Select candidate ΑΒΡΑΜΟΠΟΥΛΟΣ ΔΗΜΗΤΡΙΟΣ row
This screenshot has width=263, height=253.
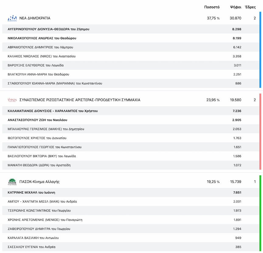pos(131,47)
